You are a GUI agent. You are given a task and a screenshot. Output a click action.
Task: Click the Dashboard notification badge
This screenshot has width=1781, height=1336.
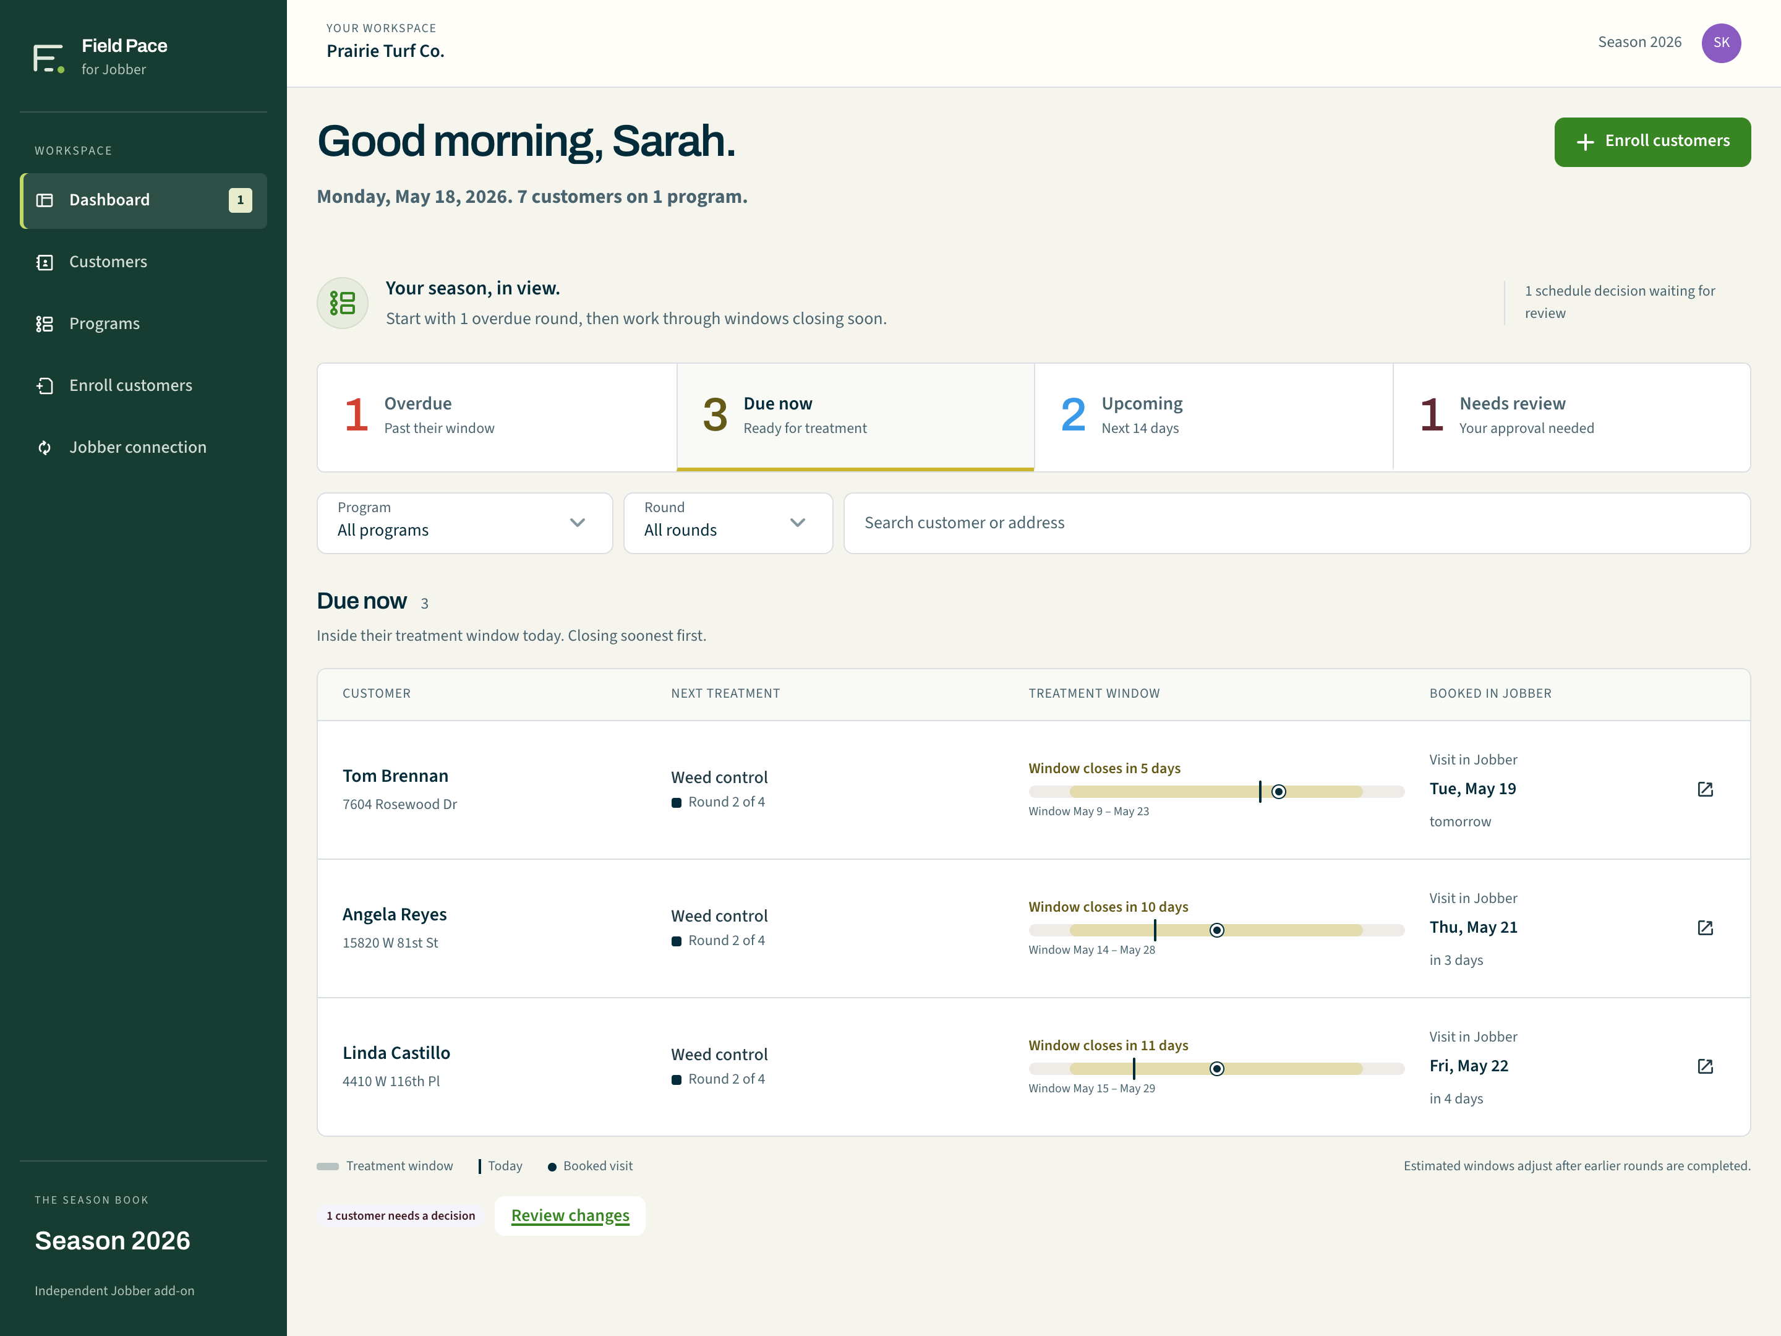pos(240,200)
